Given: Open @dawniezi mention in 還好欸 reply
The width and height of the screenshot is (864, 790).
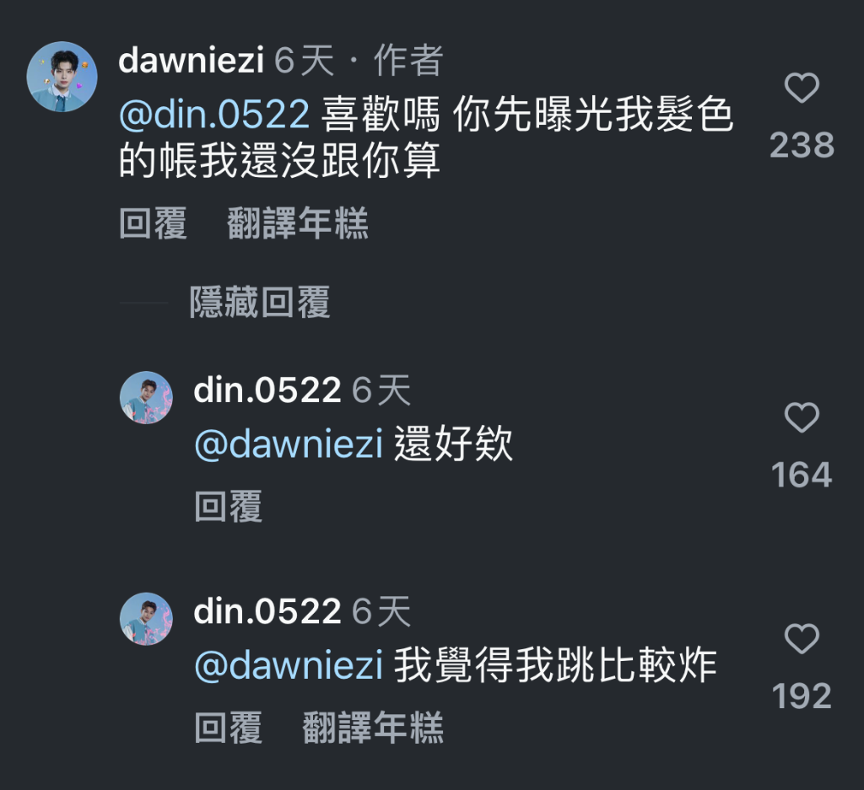Looking at the screenshot, I should click(x=289, y=443).
